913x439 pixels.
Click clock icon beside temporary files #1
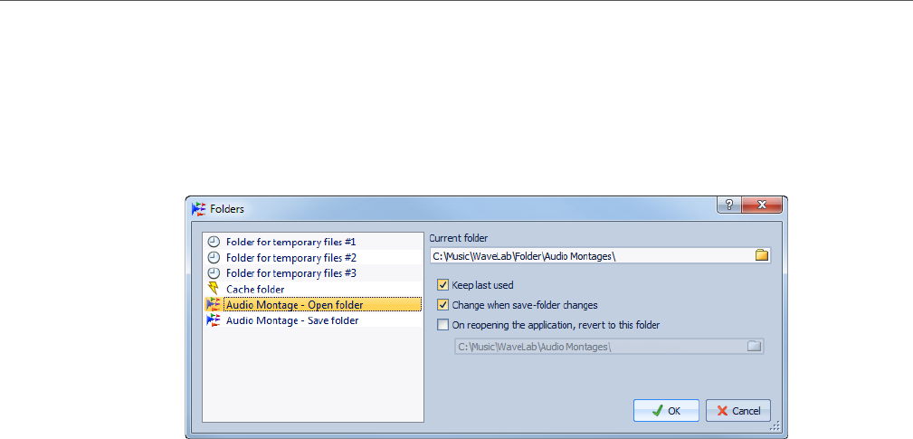pos(214,243)
